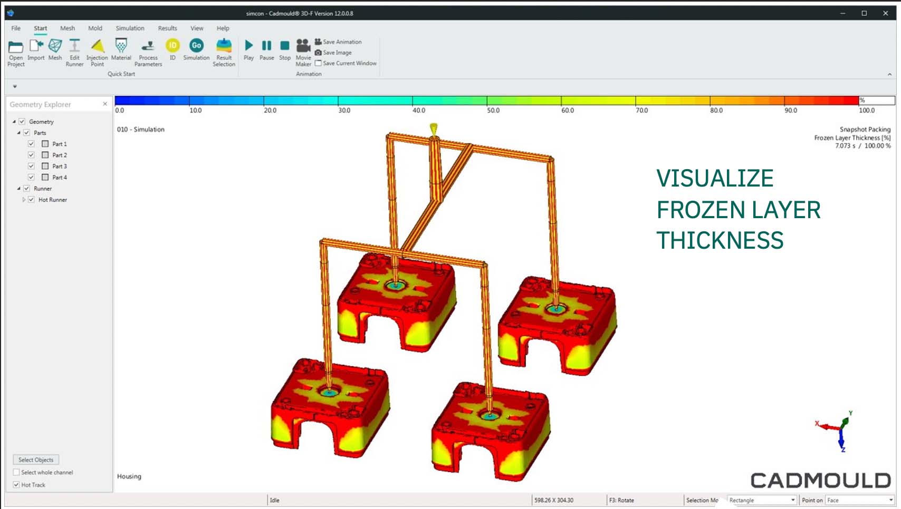The image size is (901, 509).
Task: Choose the Injection Point tool
Action: pyautogui.click(x=97, y=46)
